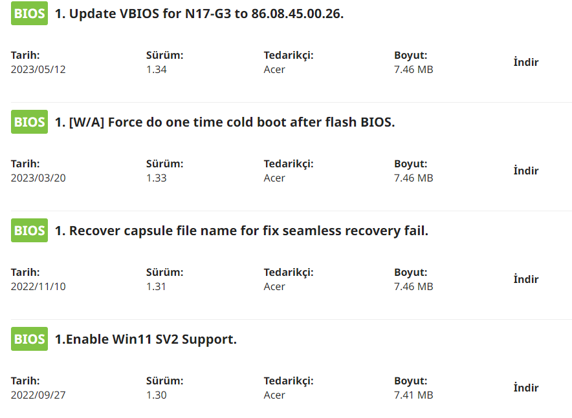This screenshot has height=418, width=572.
Task: Download BIOS version 1.34 via İndir
Action: [x=525, y=63]
